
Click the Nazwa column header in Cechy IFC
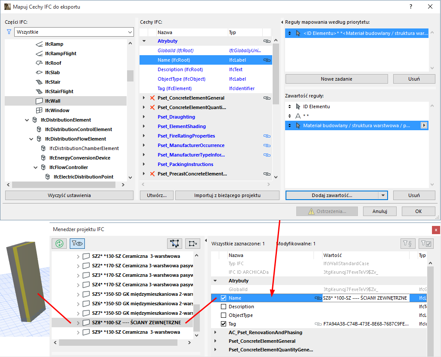pos(192,32)
